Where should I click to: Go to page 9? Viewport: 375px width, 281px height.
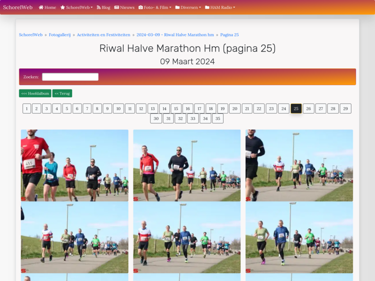(x=107, y=109)
